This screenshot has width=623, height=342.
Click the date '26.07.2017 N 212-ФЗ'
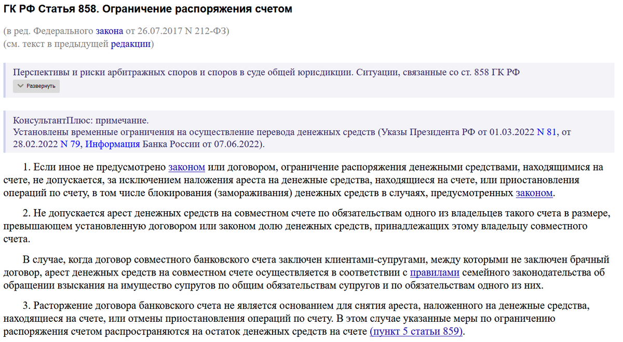click(181, 31)
